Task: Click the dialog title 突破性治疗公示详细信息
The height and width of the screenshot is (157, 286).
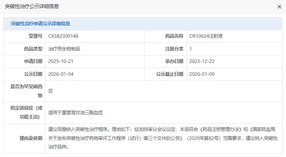Action: [x=32, y=6]
